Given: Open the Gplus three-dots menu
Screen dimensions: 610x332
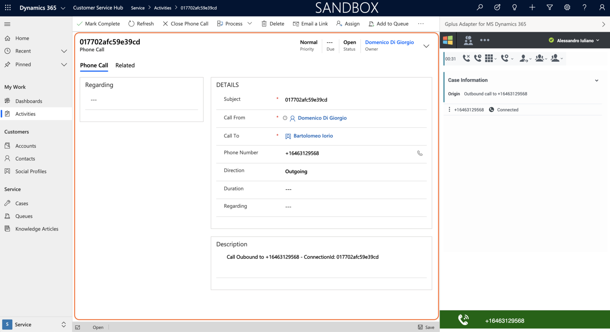Looking at the screenshot, I should pyautogui.click(x=485, y=40).
